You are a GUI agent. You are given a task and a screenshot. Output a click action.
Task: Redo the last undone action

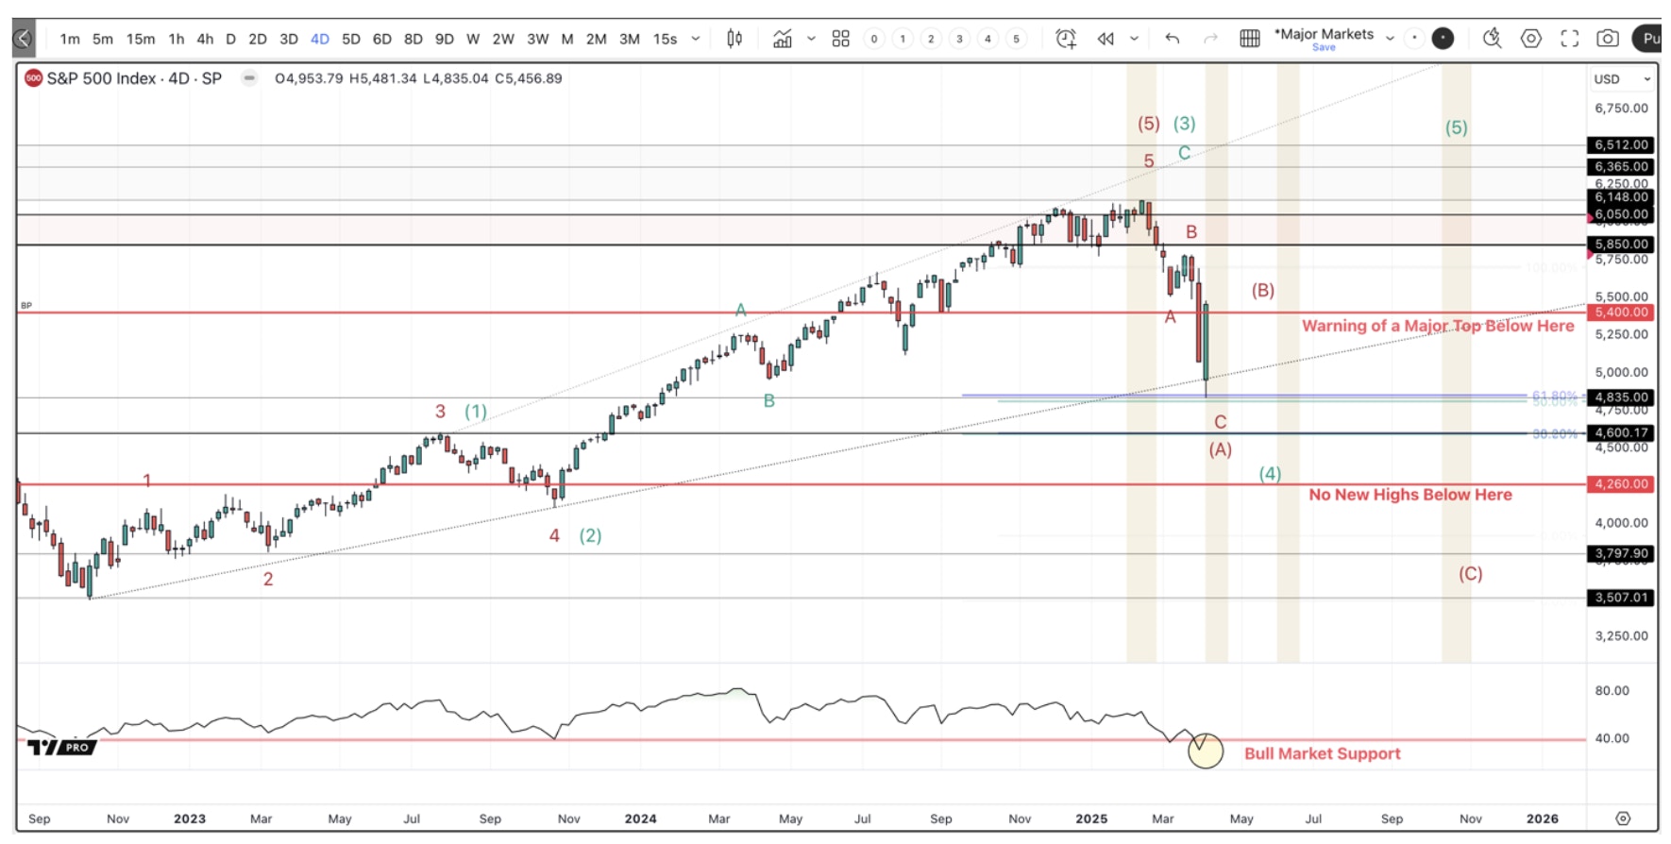1210,39
